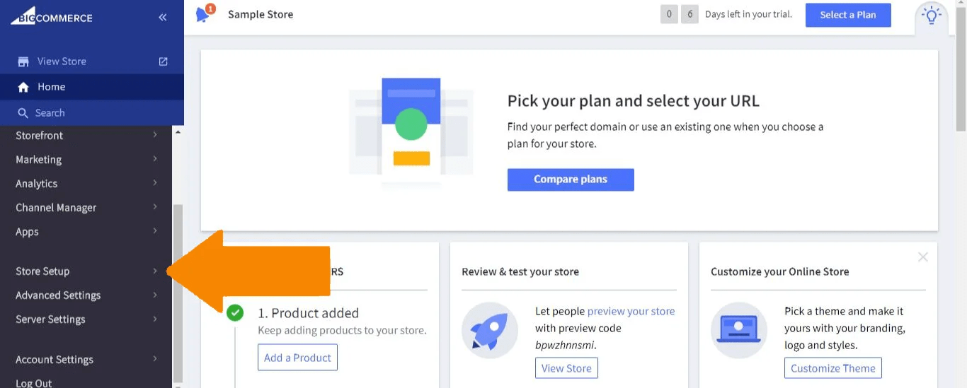
Task: Open the notifications bell icon
Action: [203, 14]
